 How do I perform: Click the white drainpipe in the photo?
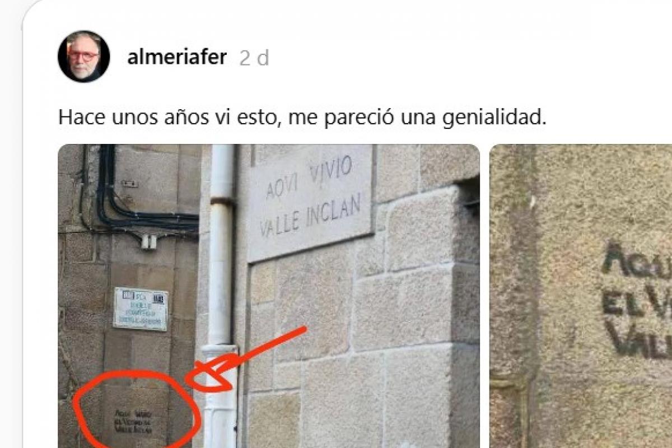click(222, 296)
